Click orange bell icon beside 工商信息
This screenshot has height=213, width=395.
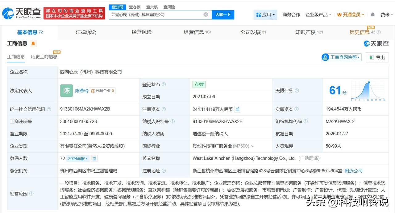(x=33, y=43)
